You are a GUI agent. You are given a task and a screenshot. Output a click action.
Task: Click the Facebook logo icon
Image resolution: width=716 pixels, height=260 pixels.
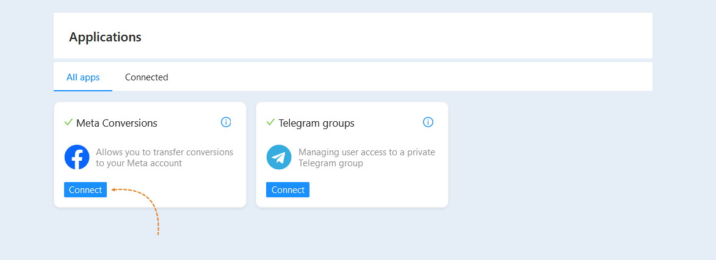77,157
